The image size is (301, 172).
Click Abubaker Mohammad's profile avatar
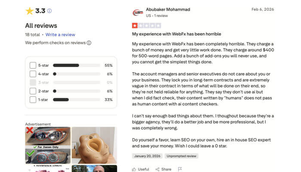(138, 12)
